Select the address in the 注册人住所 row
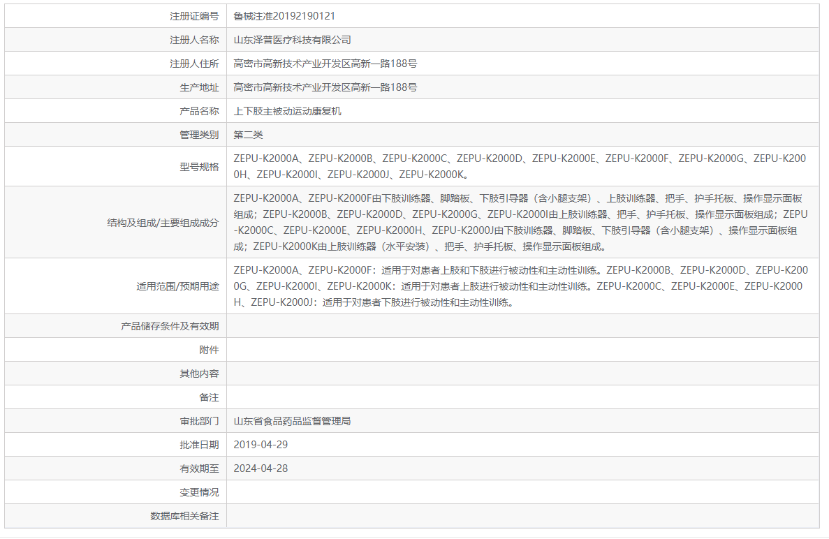The width and height of the screenshot is (829, 539). (325, 64)
